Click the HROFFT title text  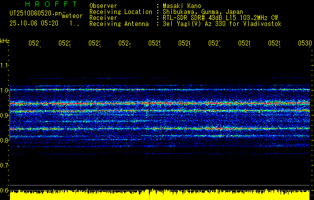pos(51,4)
